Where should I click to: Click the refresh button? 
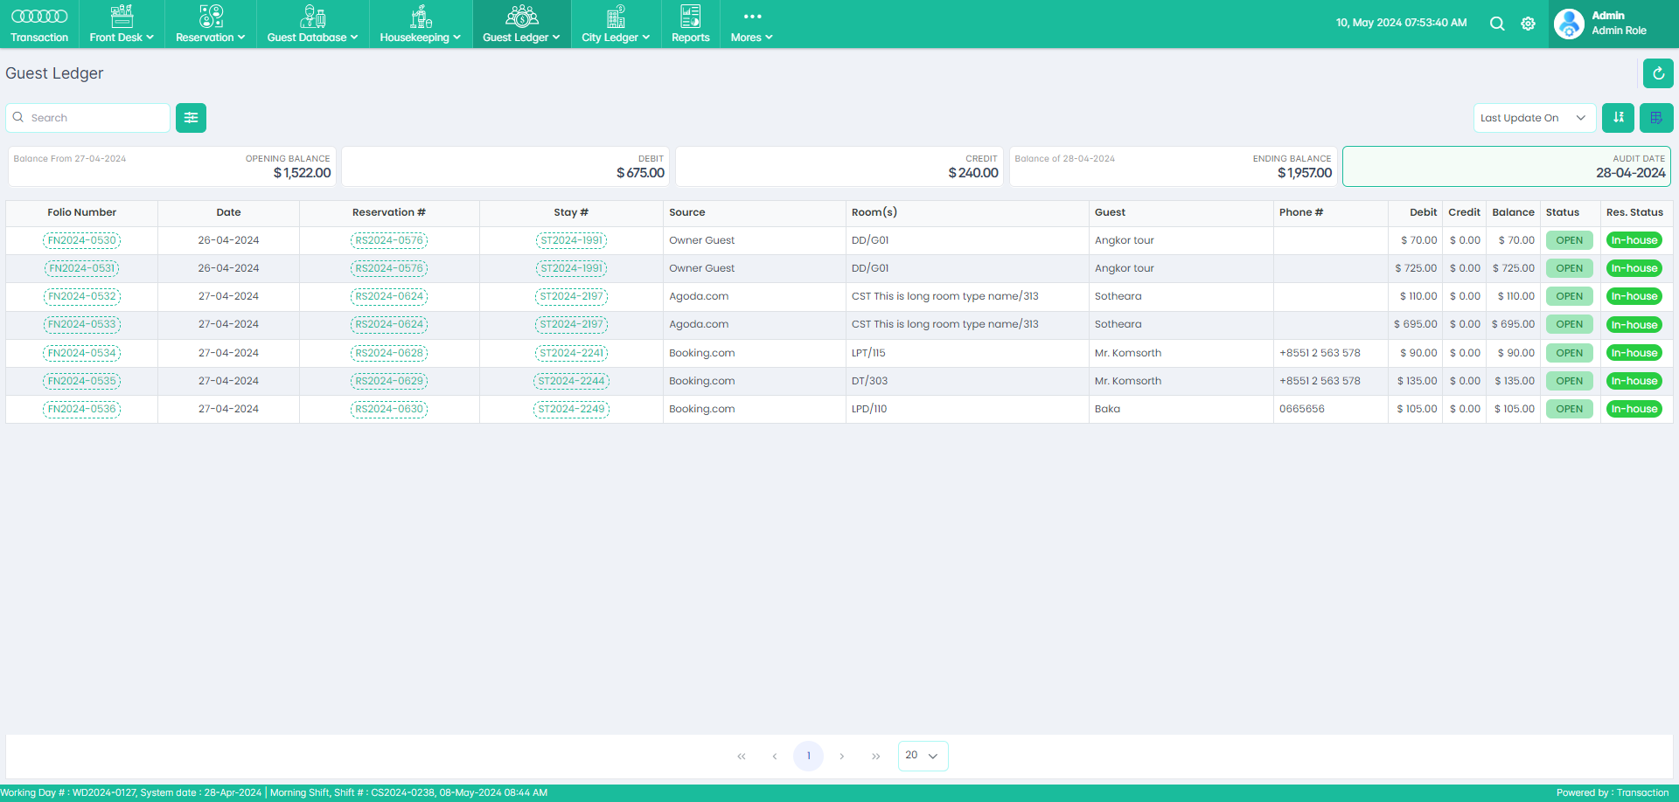1658,73
